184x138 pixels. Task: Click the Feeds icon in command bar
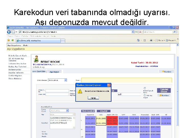click(x=145, y=40)
